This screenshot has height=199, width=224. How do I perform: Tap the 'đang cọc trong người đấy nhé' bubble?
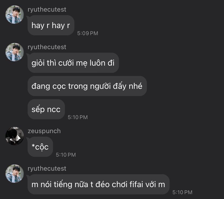pos(87,86)
